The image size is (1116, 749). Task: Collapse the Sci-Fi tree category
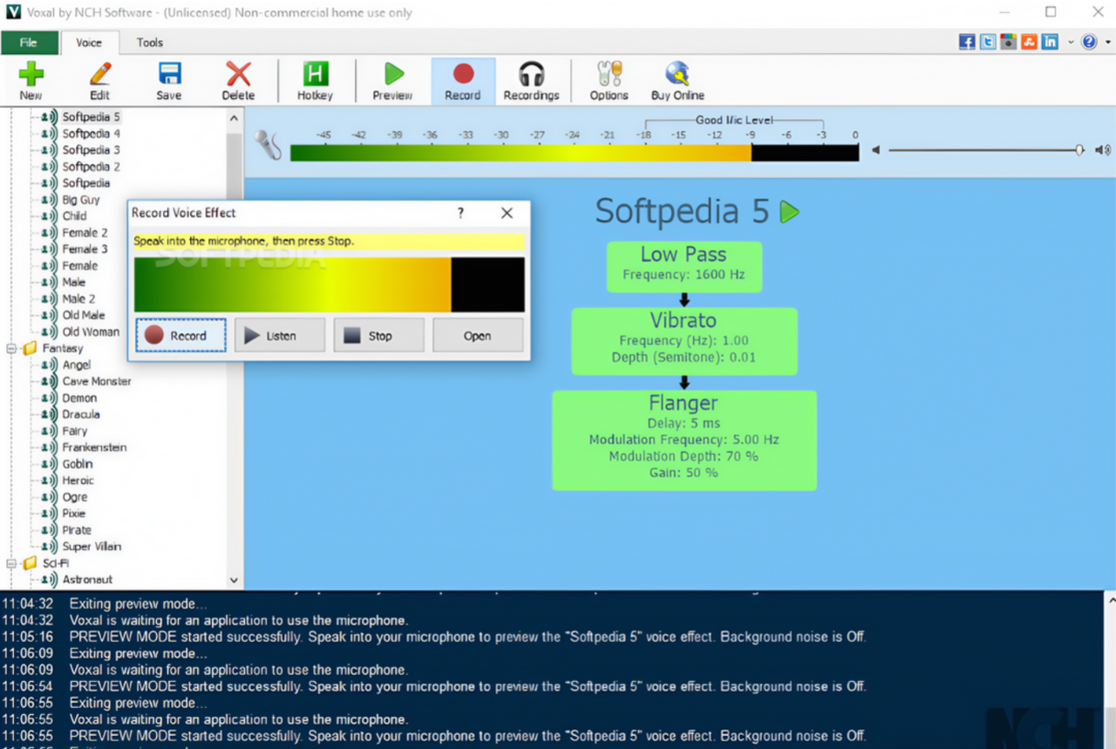[x=11, y=563]
